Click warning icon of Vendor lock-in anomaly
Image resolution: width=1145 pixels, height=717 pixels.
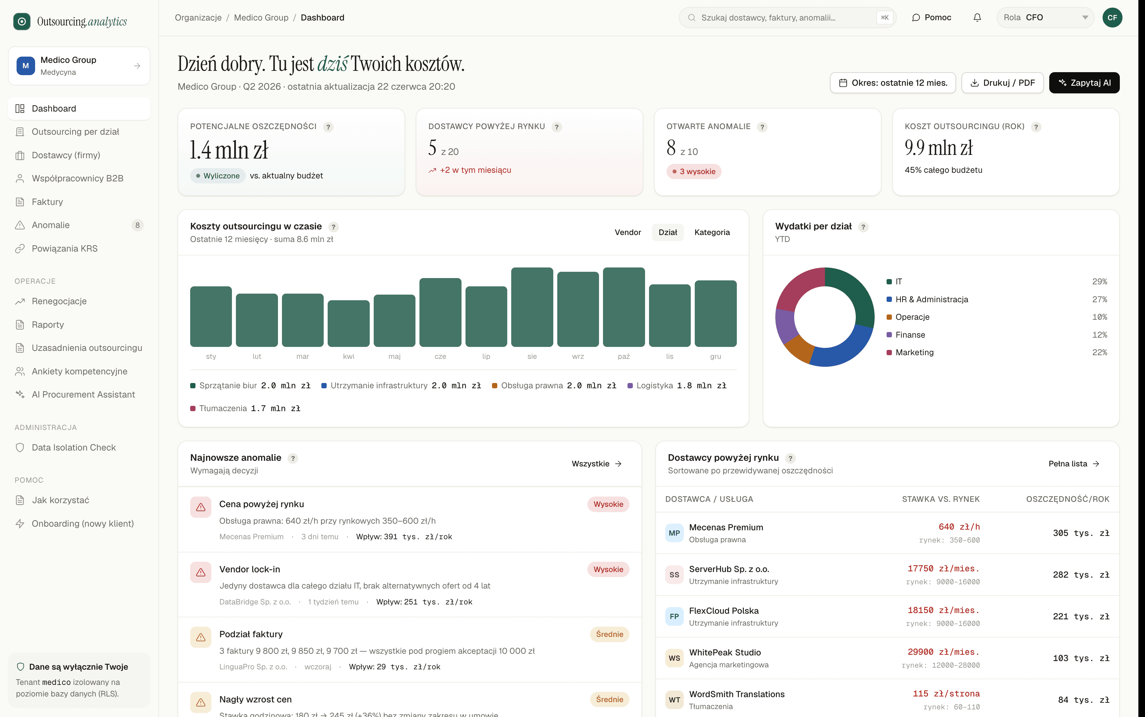[x=201, y=572]
